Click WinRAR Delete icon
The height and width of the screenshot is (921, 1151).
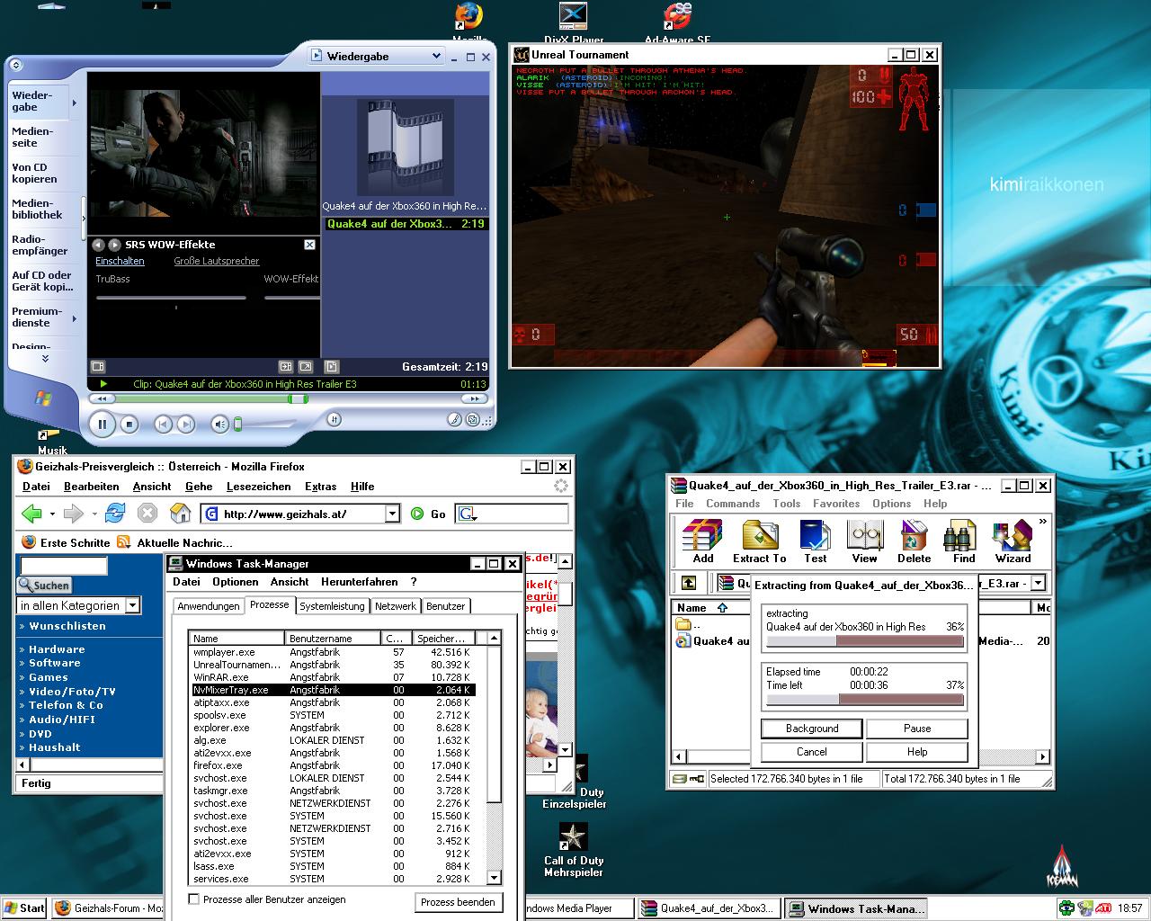coord(914,542)
